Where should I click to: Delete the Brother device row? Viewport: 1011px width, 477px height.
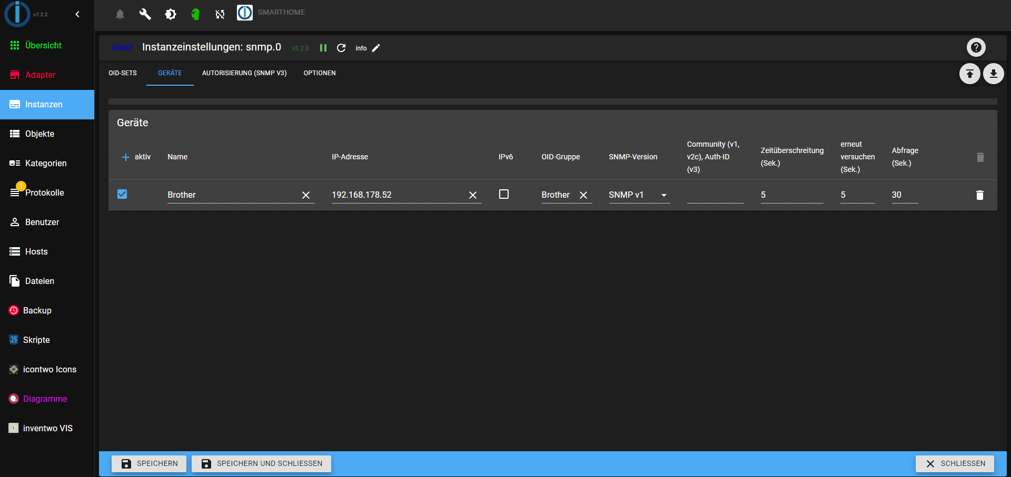(x=979, y=195)
